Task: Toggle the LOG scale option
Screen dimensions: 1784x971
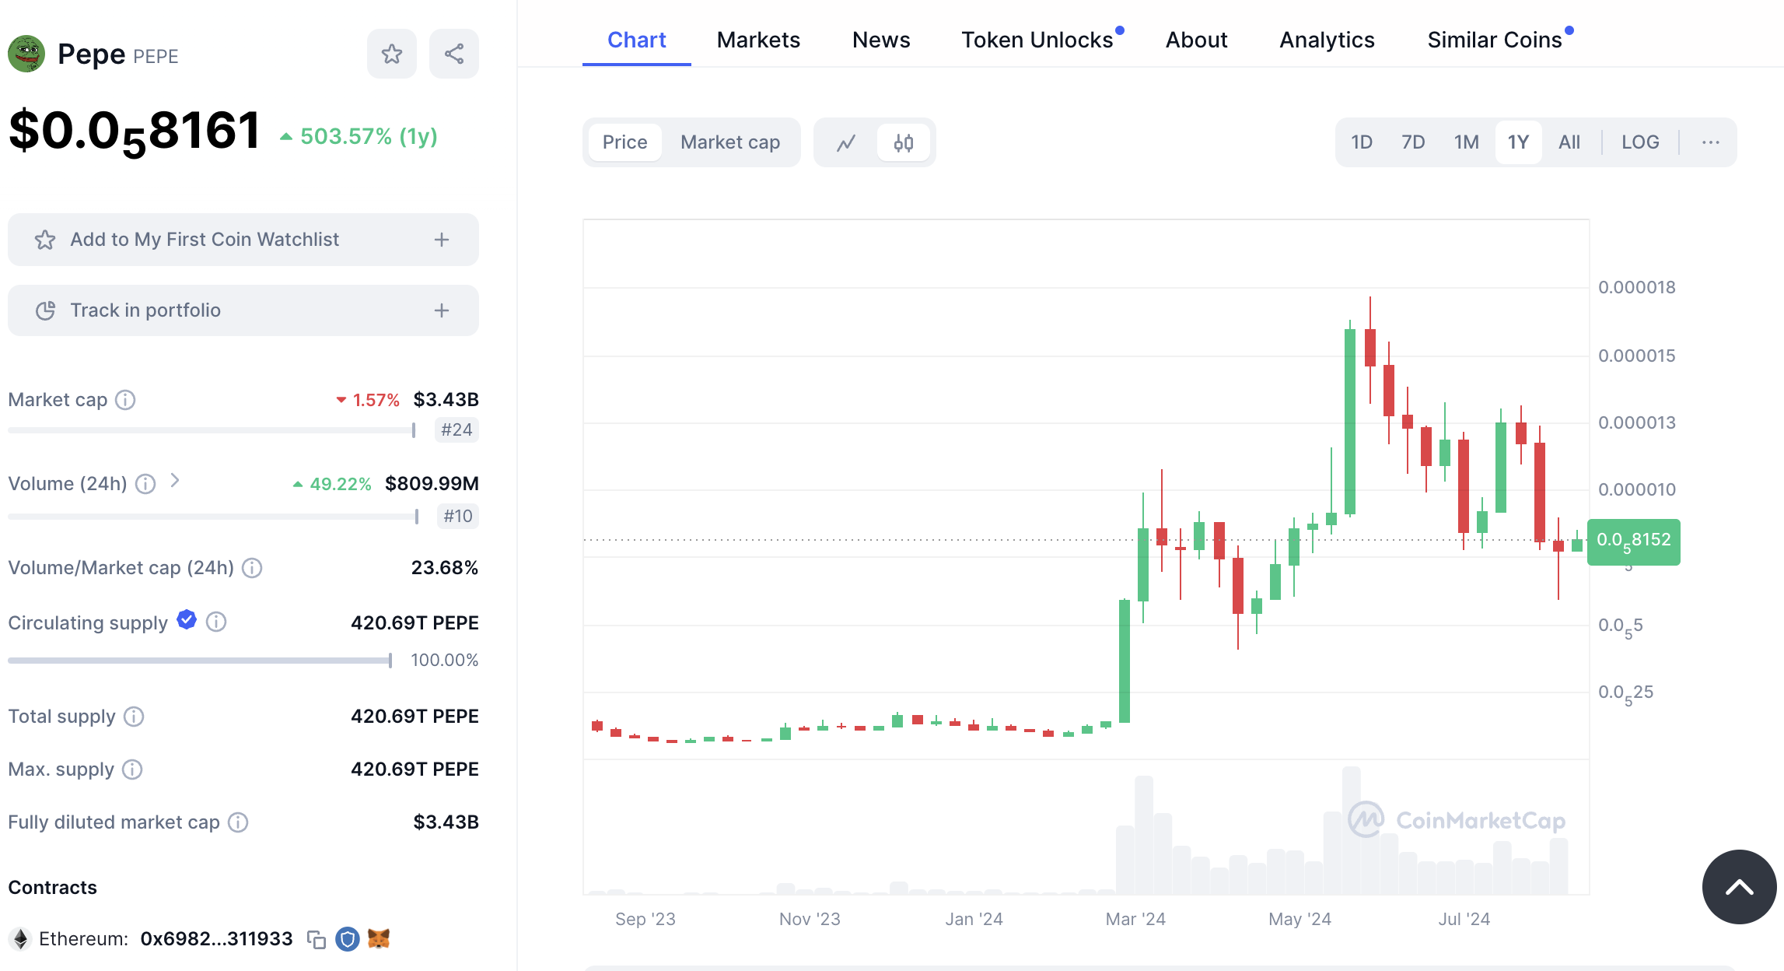Action: point(1640,142)
